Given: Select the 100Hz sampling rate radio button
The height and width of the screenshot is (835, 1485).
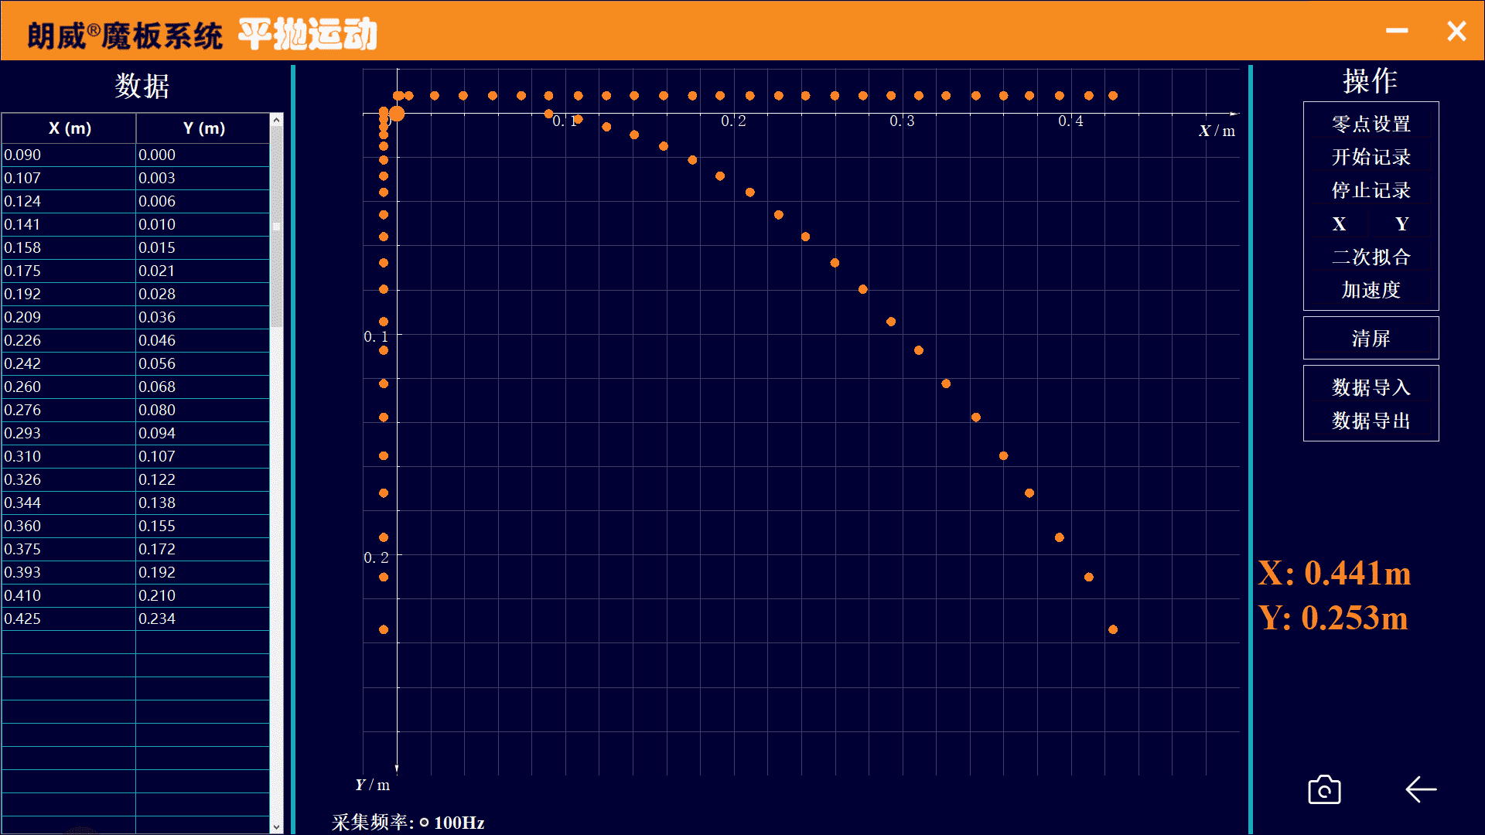Looking at the screenshot, I should [424, 823].
